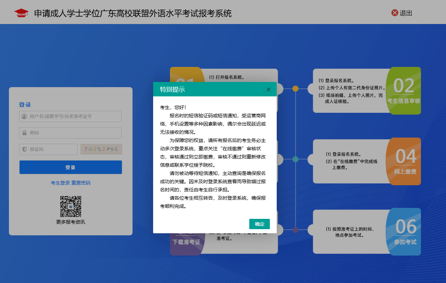Focus the 验证码 captcha input field

pyautogui.click(x=52, y=149)
